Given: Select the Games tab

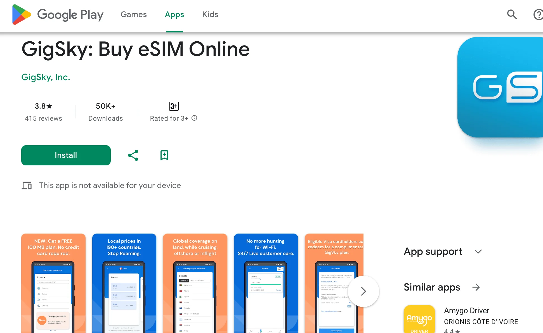Looking at the screenshot, I should pos(133,14).
